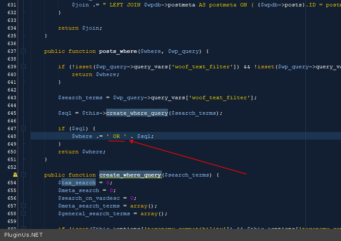341x241 pixels.
Task: Collapse the isset if-block at line 639
Action: [24, 67]
